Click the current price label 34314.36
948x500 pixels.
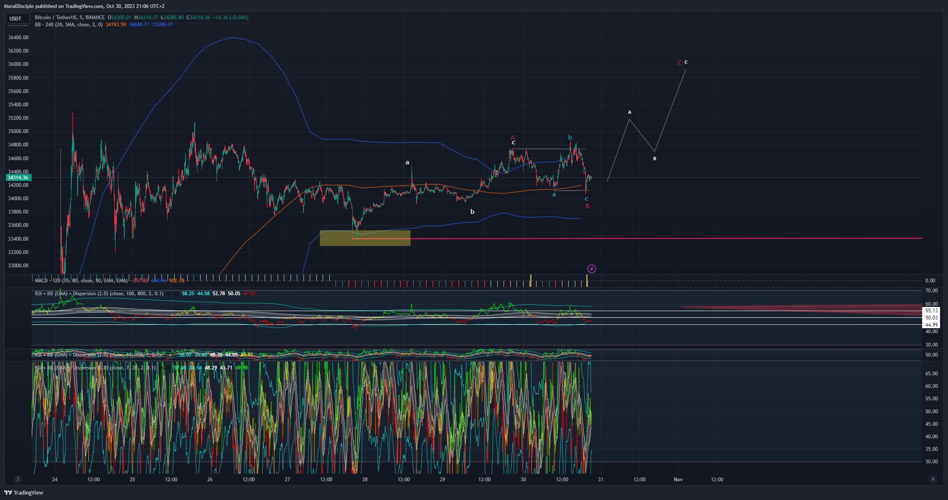(18, 178)
